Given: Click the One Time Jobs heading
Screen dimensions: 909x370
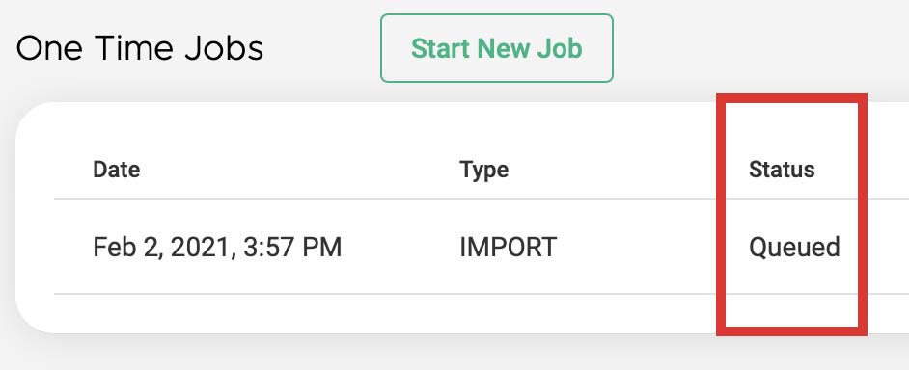Looking at the screenshot, I should pyautogui.click(x=140, y=48).
